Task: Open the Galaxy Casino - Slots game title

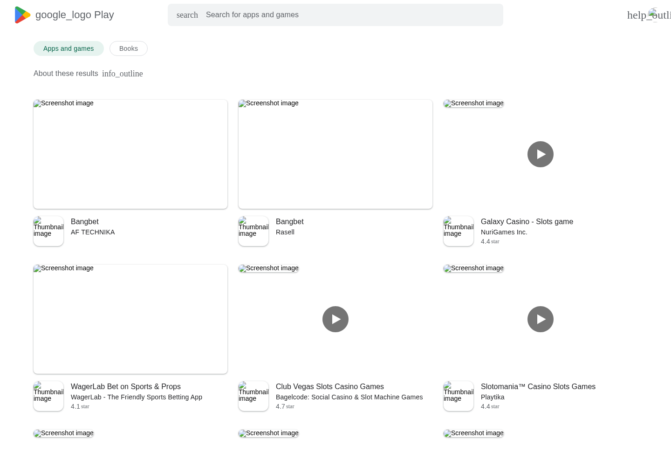Action: [x=527, y=222]
